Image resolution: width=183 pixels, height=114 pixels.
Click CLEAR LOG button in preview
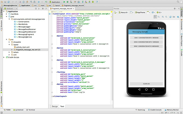click(146, 84)
